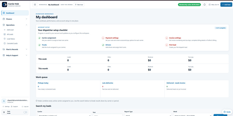Open the Carrier assignment checklist item
This screenshot has width=233, height=116.
coord(49,38)
